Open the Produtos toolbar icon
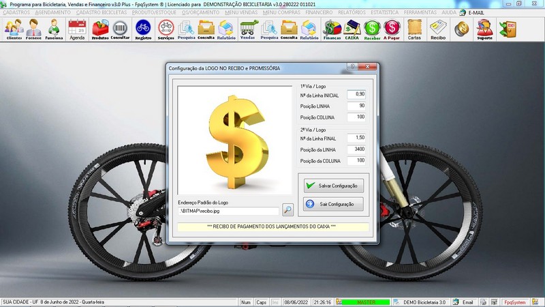545x307 pixels. point(100,29)
